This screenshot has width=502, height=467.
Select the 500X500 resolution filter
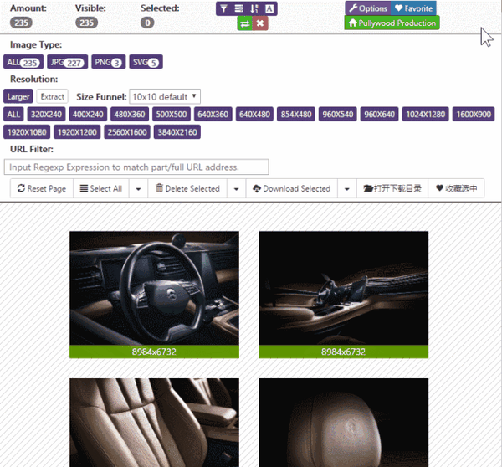click(172, 115)
